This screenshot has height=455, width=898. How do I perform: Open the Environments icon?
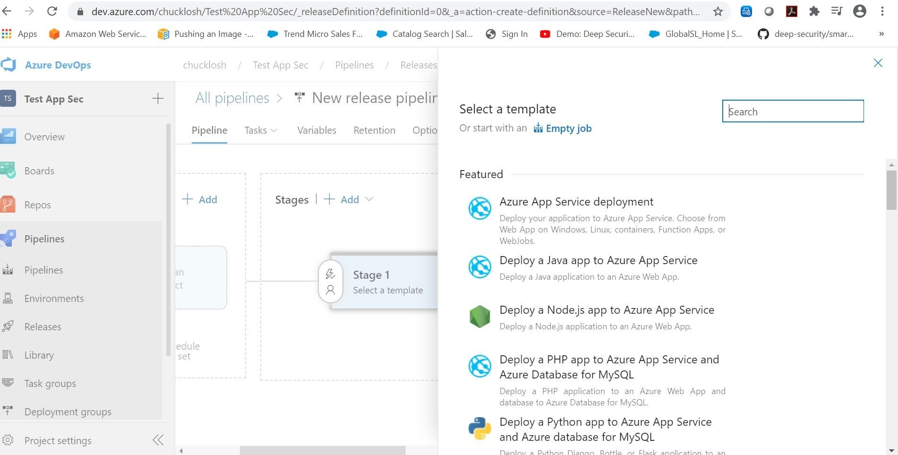(x=8, y=298)
